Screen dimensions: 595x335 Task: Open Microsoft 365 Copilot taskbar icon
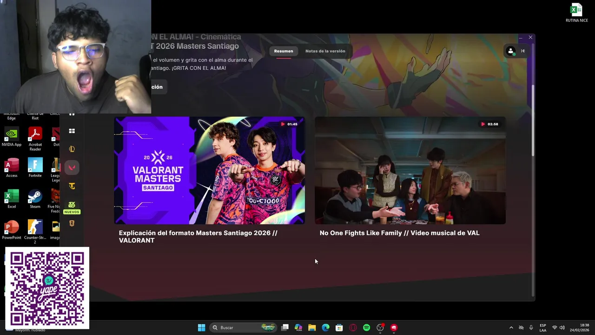click(x=298, y=328)
